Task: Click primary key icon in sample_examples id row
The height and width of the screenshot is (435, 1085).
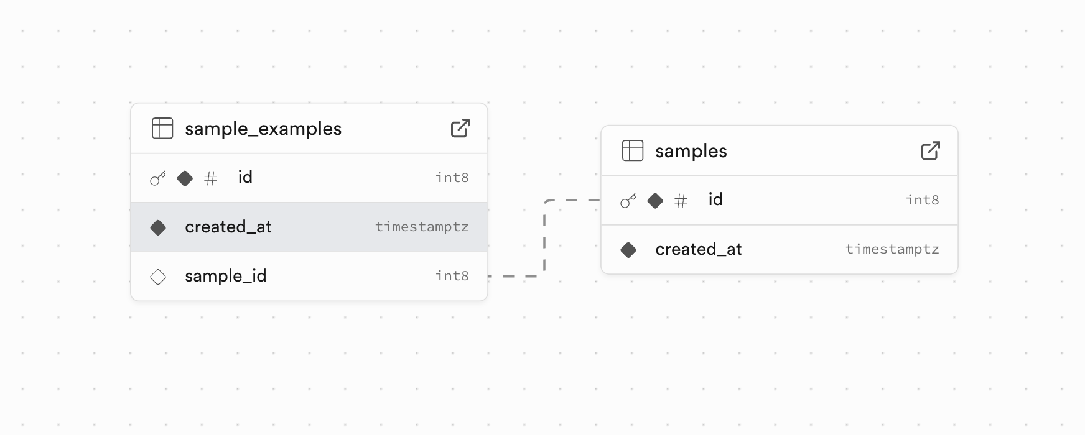Action: (158, 179)
